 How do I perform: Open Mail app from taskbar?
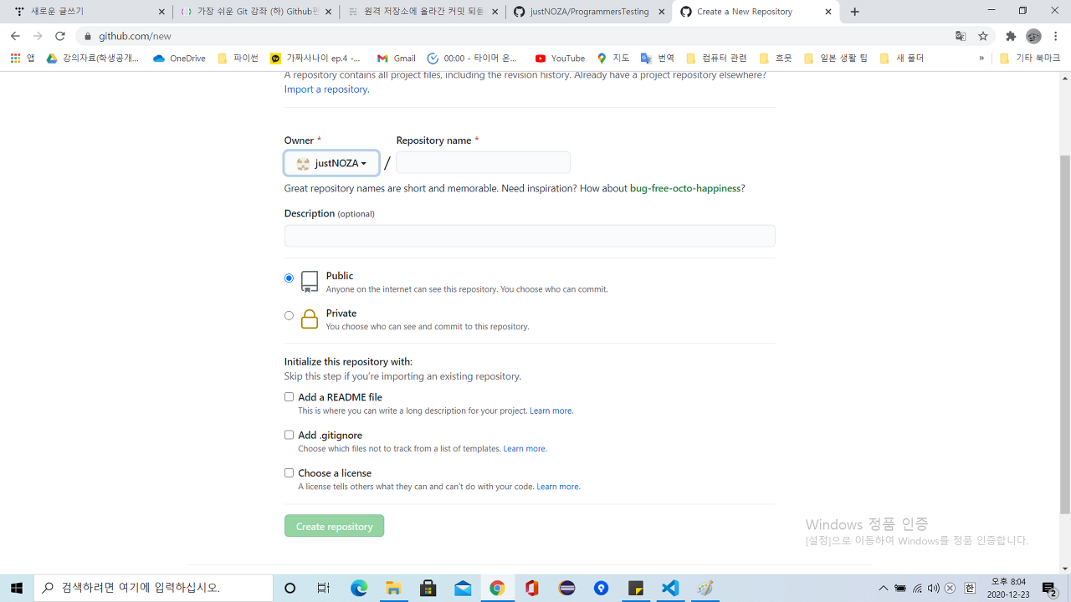click(463, 588)
